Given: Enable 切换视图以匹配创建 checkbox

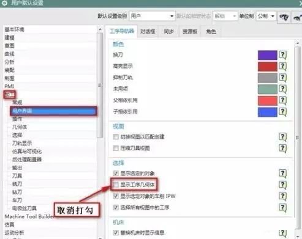Looking at the screenshot, I should (116, 137).
